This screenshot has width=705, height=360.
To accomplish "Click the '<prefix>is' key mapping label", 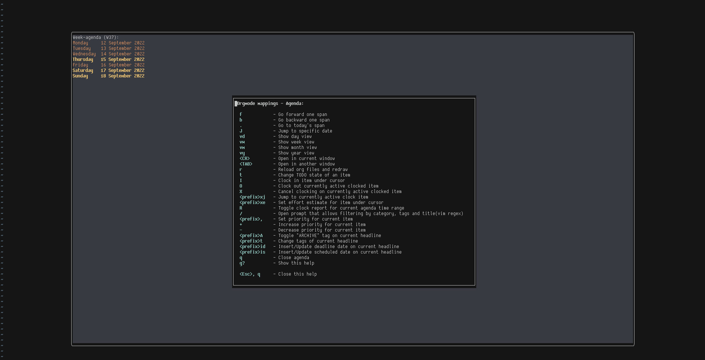I will pos(252,252).
